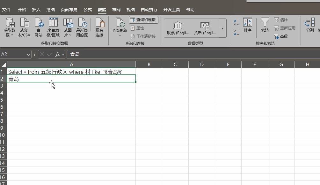Screen dimensions: 320x185
Task: Confirm entry with the checkmark icon
Action: point(50,54)
